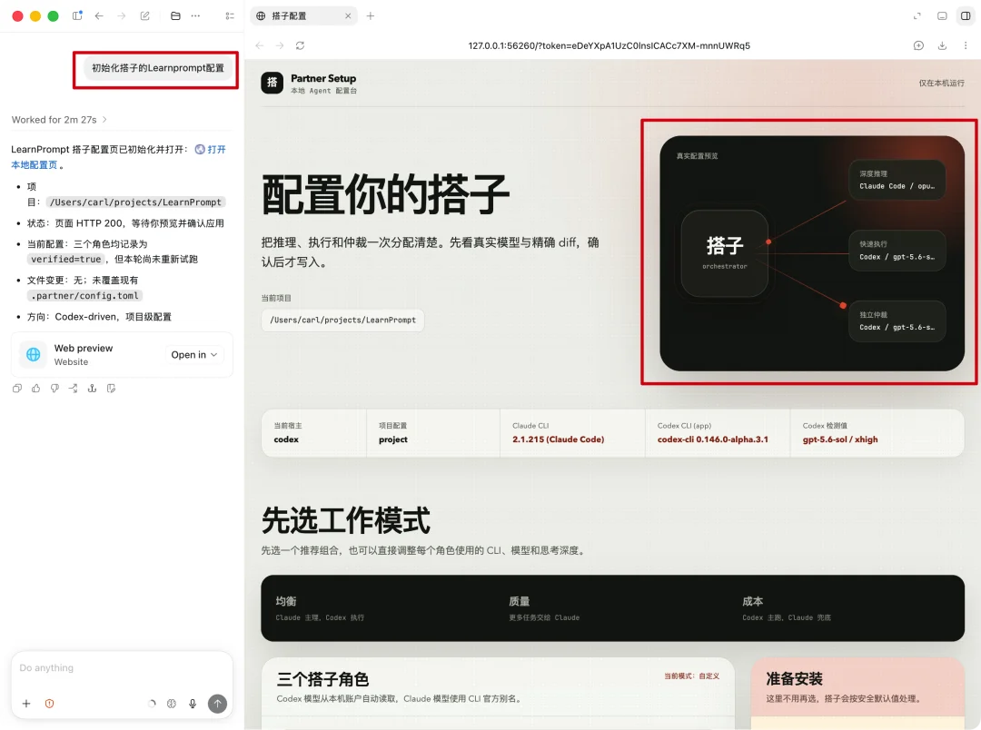Click the circled plus icon beside address bar

point(918,45)
